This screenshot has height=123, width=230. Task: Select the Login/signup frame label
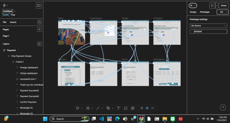tap(96, 18)
